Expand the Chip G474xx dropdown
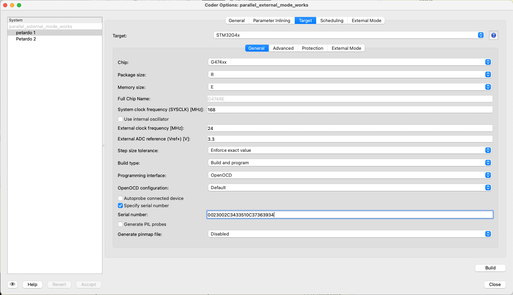513x295 pixels. pyautogui.click(x=349, y=62)
